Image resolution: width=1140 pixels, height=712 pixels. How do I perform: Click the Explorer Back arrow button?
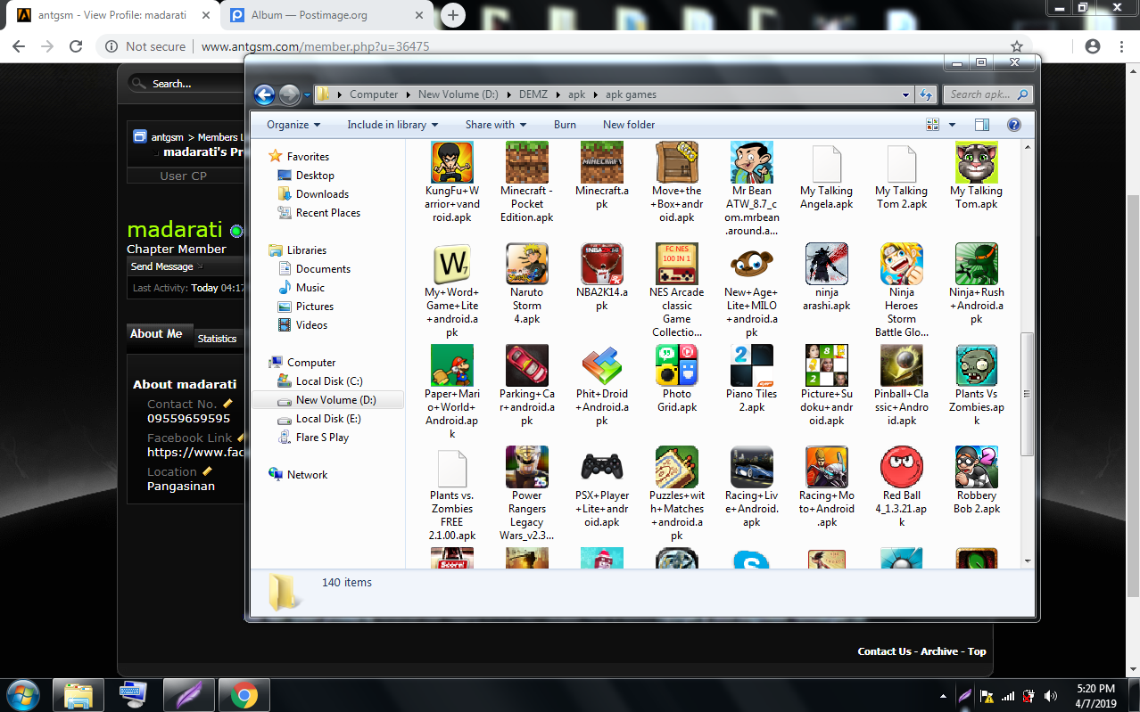pyautogui.click(x=264, y=94)
